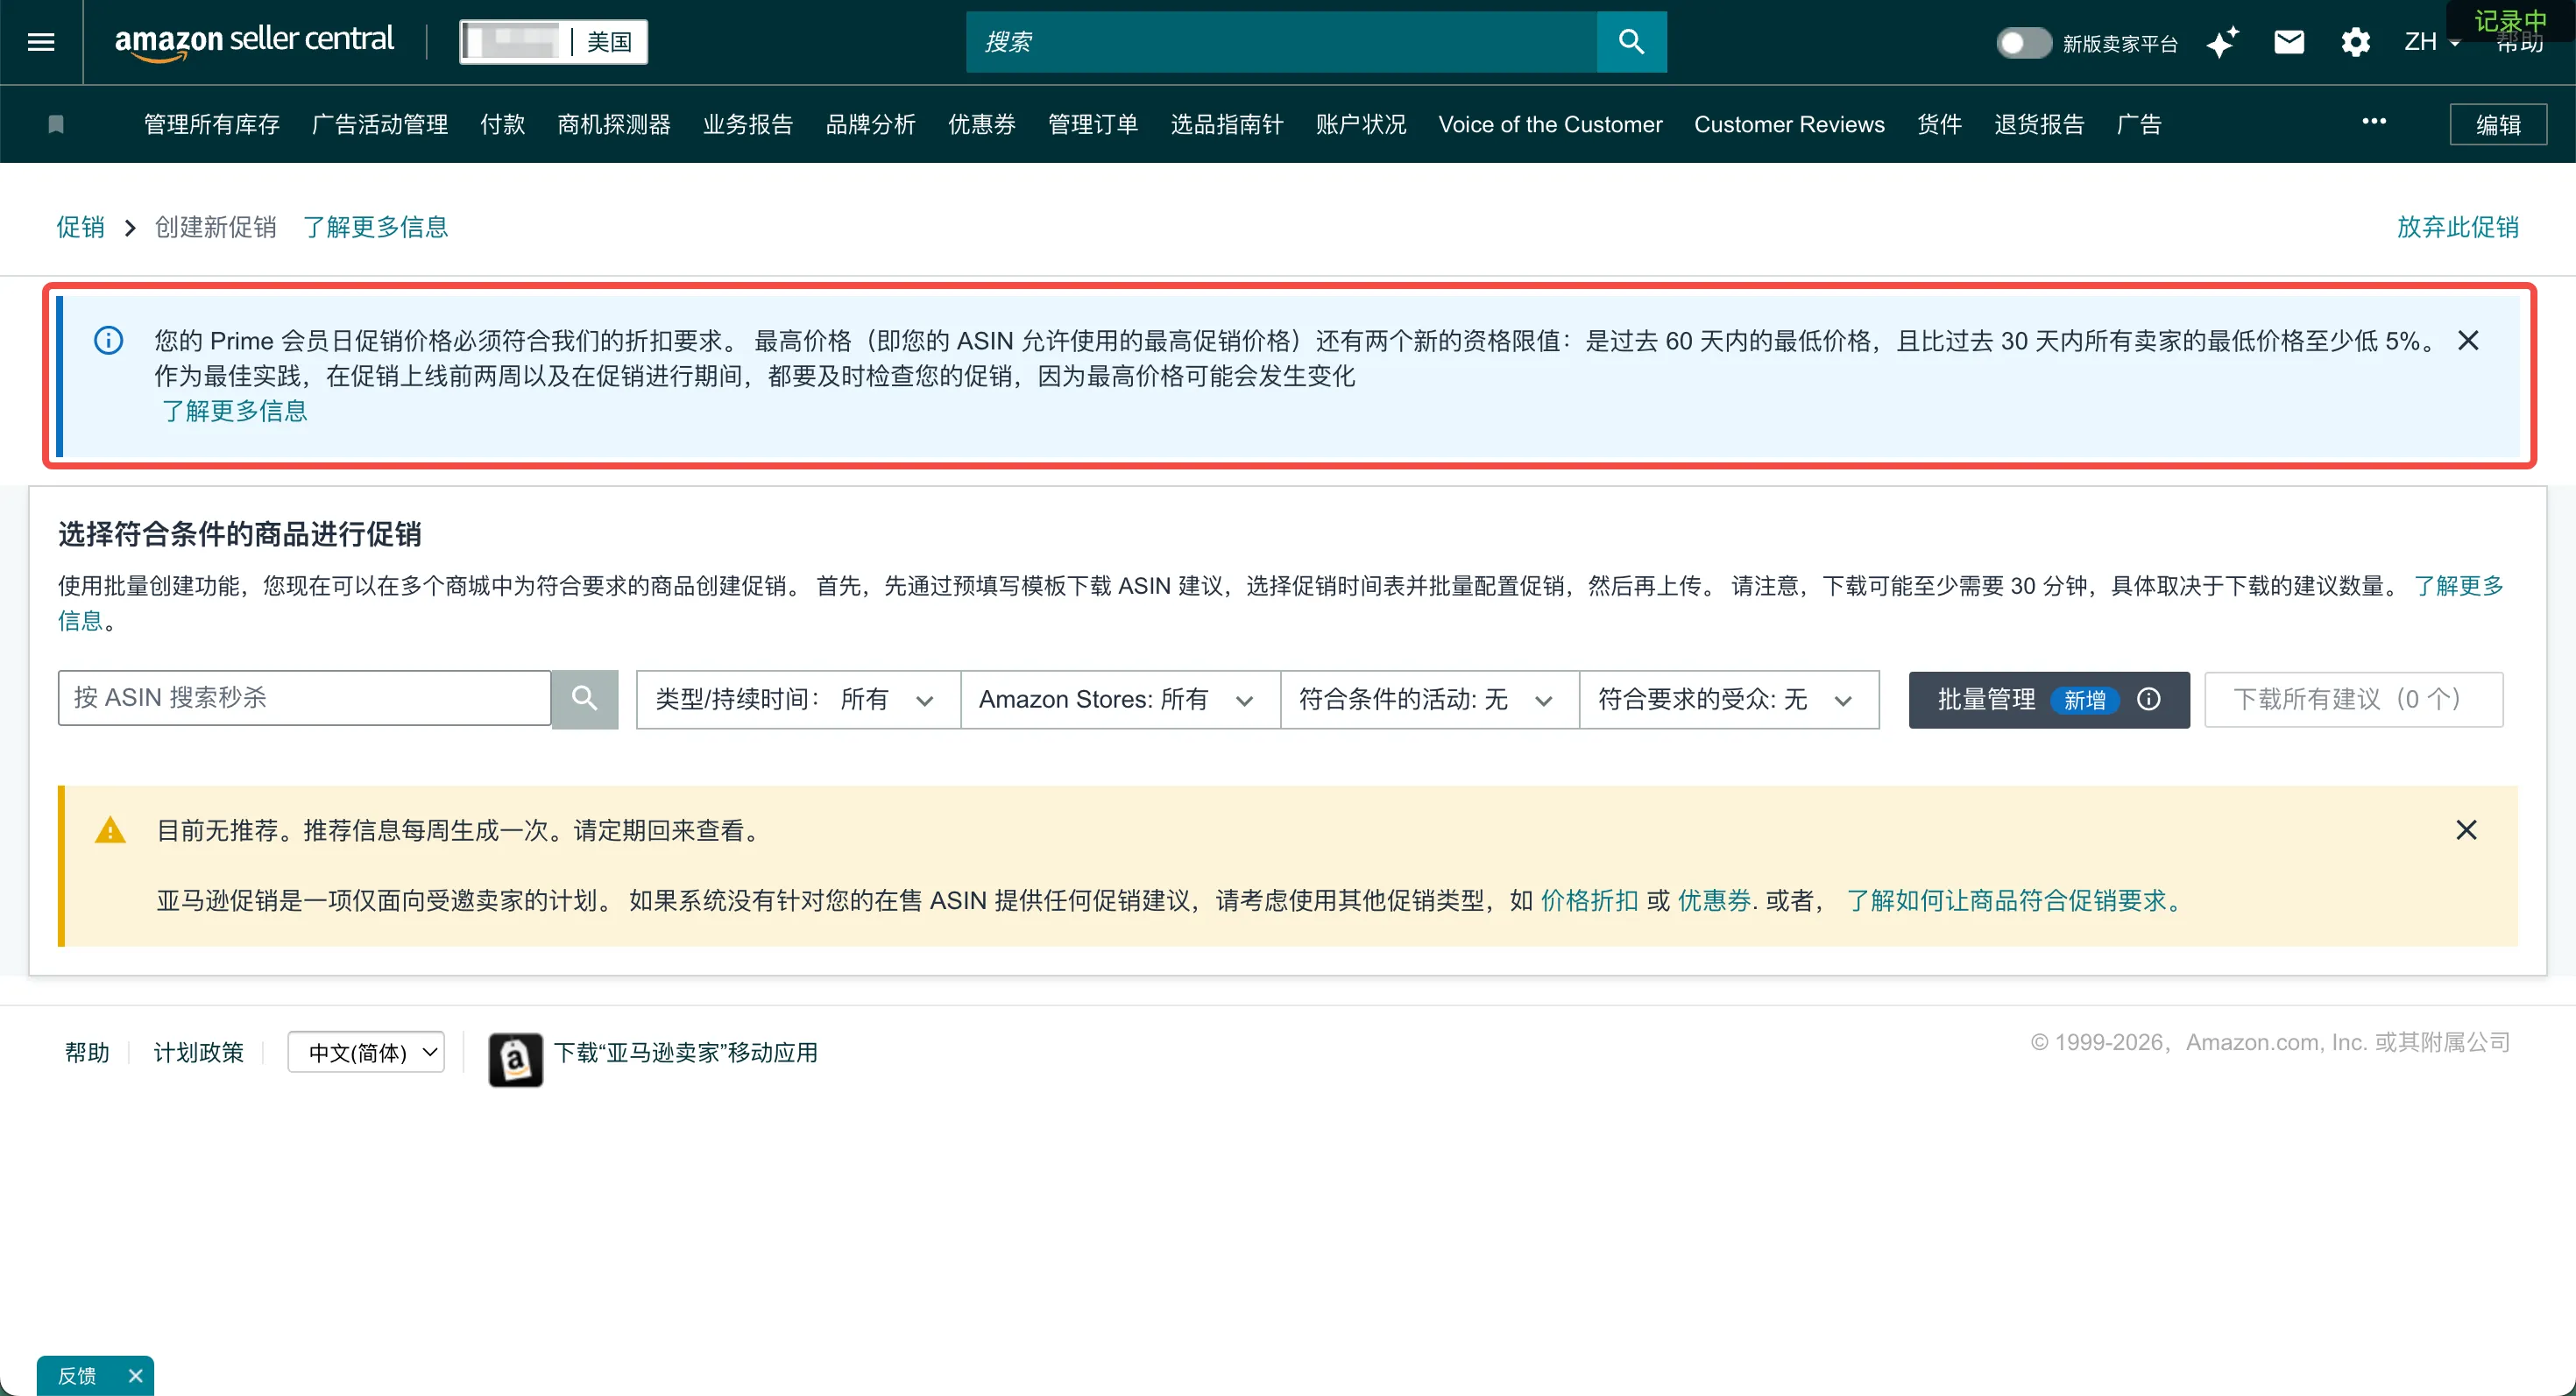
Task: Expand 类型/持续时间 filter dropdown
Action: [x=798, y=700]
